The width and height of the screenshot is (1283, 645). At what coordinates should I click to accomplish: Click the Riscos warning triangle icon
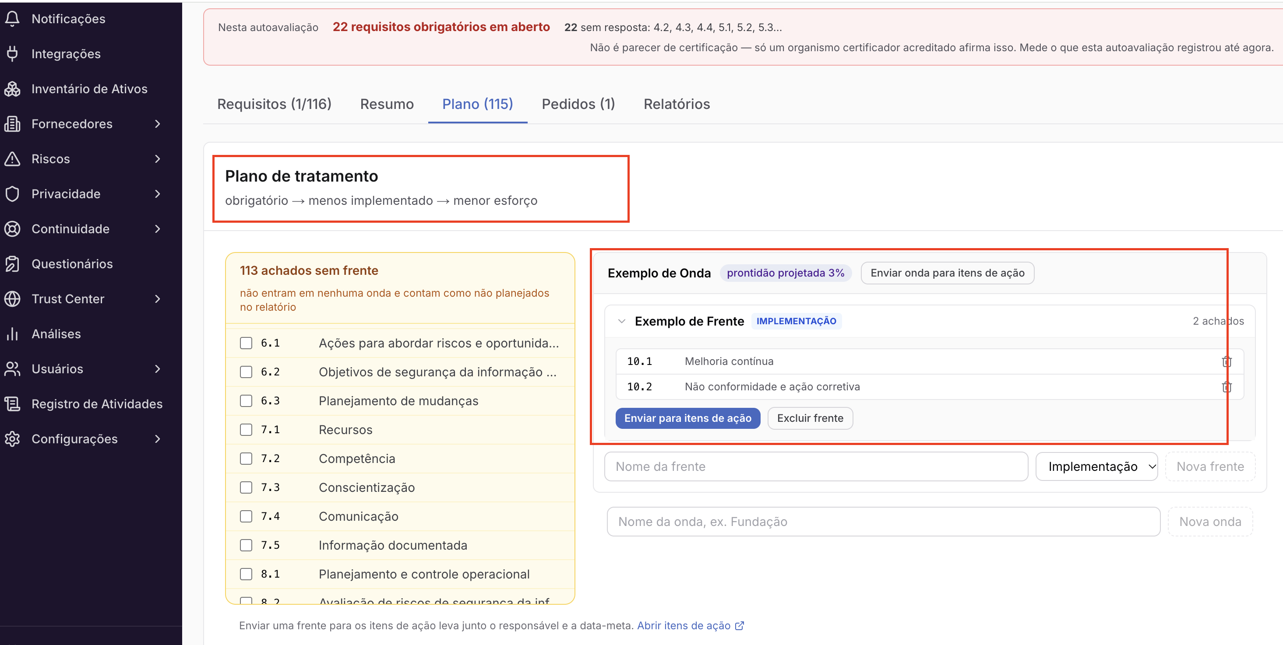click(x=12, y=159)
